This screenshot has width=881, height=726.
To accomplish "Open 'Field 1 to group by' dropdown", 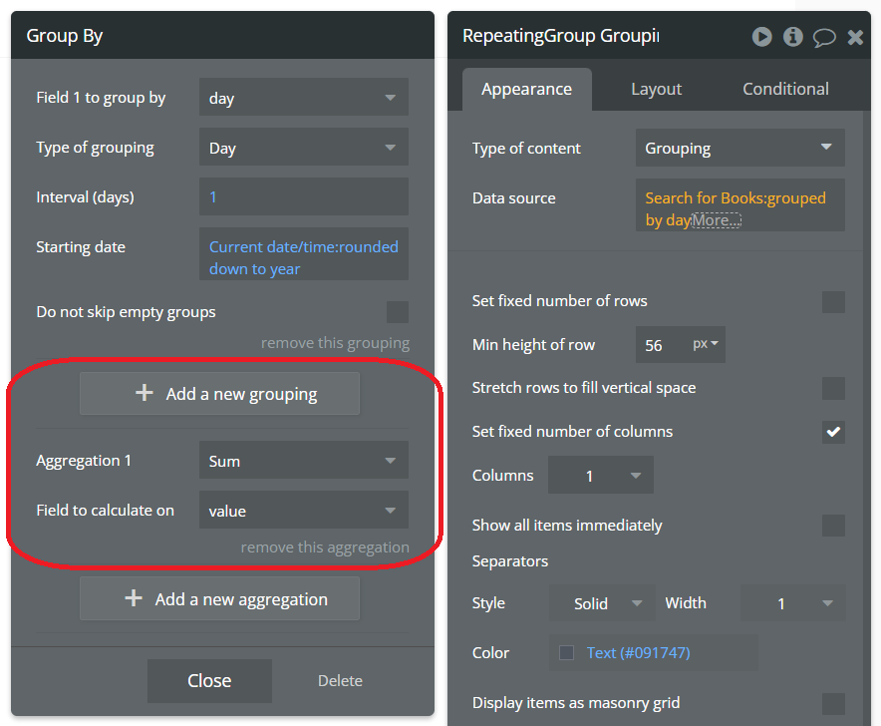I will [303, 98].
